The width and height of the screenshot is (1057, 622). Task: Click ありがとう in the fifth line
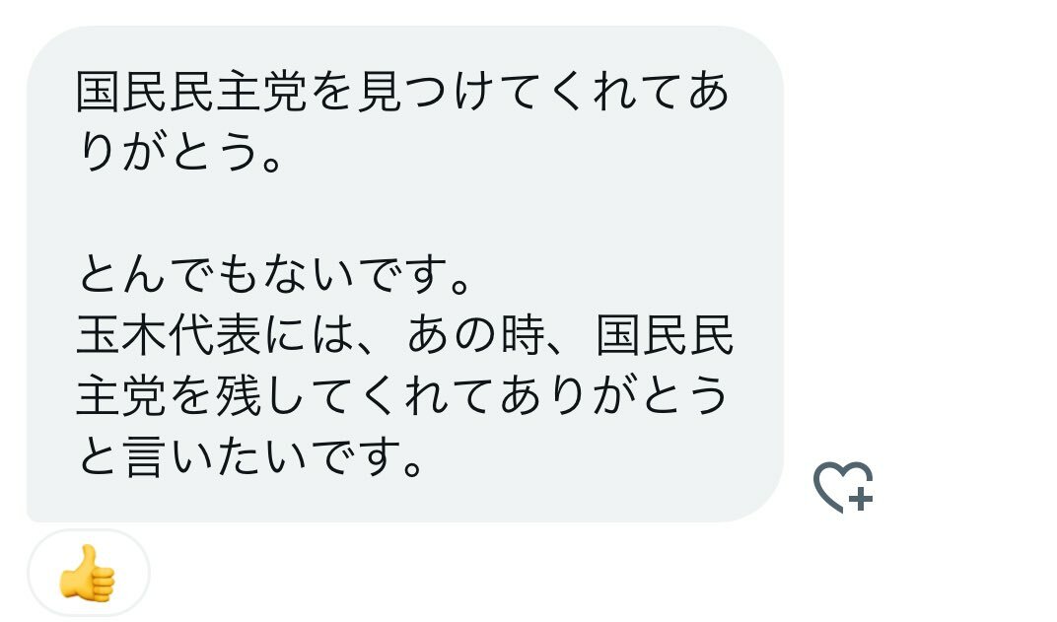coord(614,396)
